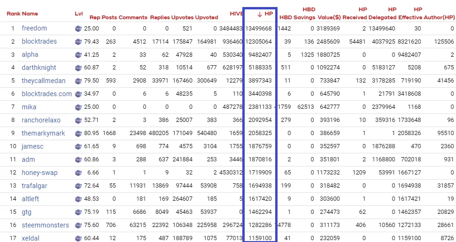Click the level badge icon for darthknight
This screenshot has width=456, height=242.
78,68
